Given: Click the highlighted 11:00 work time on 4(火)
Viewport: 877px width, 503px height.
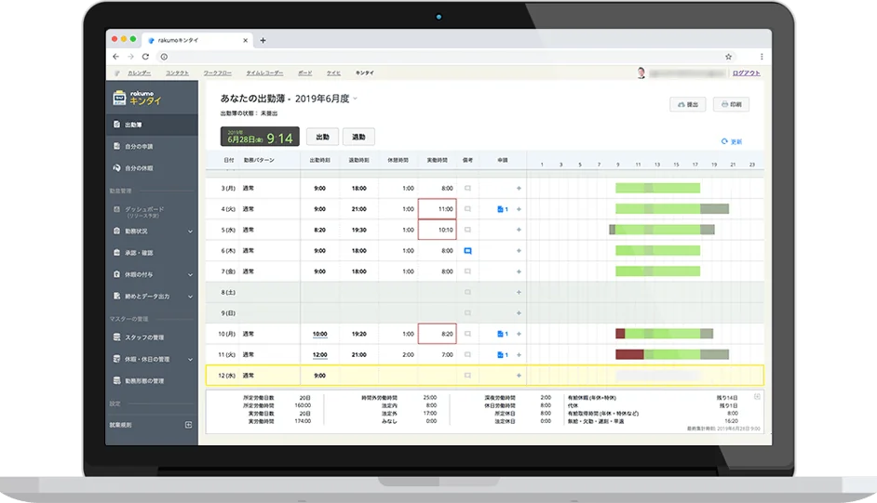Looking at the screenshot, I should 438,209.
